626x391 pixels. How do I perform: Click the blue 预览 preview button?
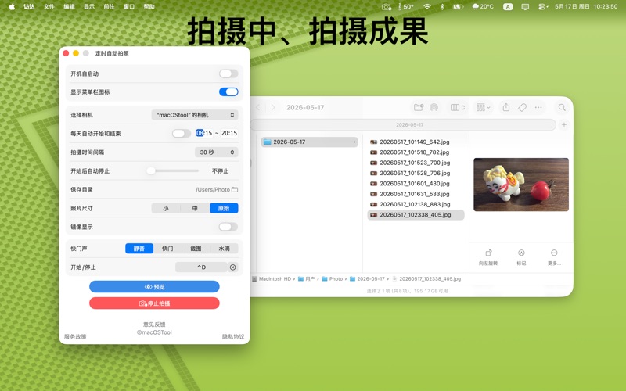coord(154,286)
